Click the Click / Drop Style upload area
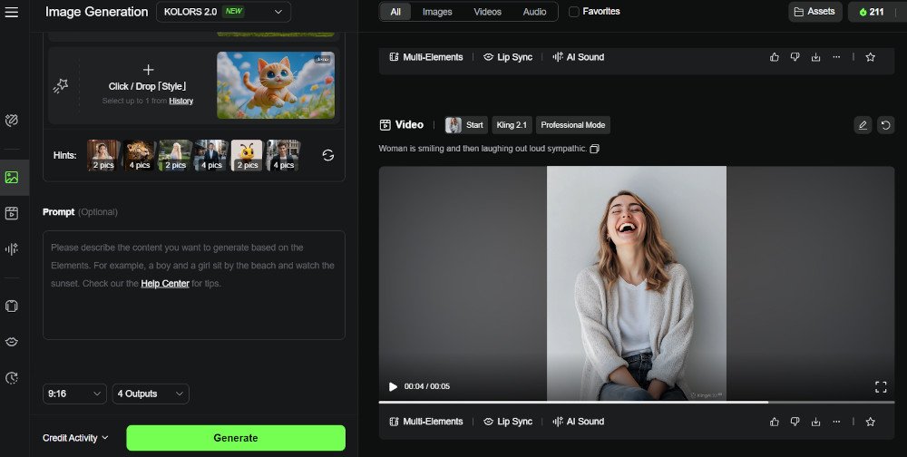The image size is (907, 457). pyautogui.click(x=148, y=85)
